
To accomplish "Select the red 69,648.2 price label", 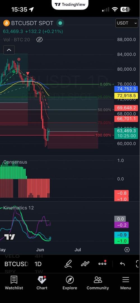I will point(126,108).
